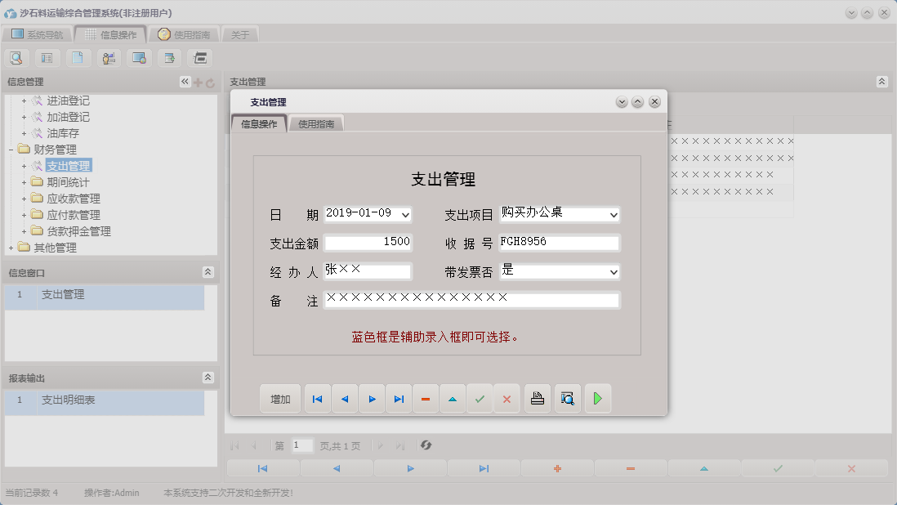The image size is (897, 505).
Task: Run the green execute arrow
Action: [x=597, y=398]
